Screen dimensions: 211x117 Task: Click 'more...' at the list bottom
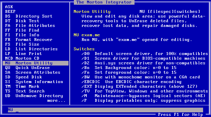[56, 101]
